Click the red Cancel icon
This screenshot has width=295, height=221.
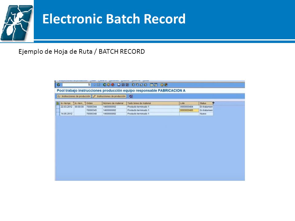[113, 85]
